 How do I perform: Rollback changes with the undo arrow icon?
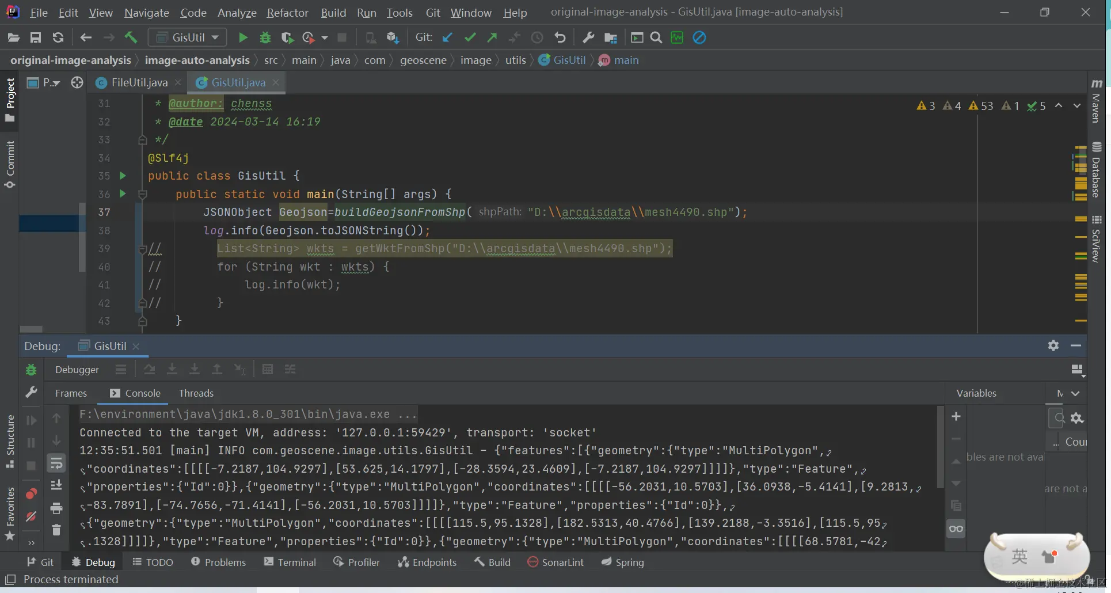(x=560, y=37)
